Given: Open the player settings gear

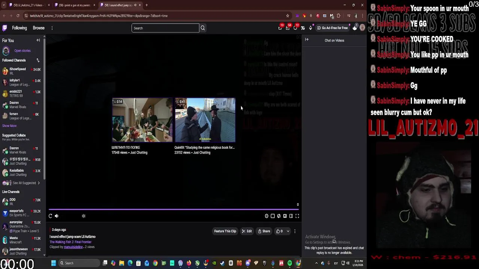Looking at the screenshot, I should (x=267, y=216).
